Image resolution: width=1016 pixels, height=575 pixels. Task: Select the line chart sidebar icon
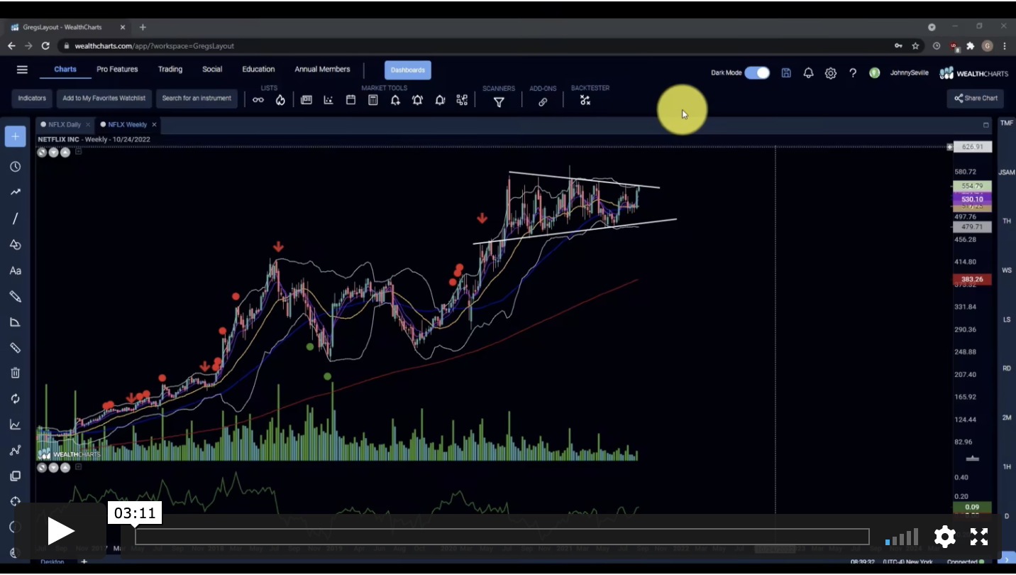click(15, 425)
